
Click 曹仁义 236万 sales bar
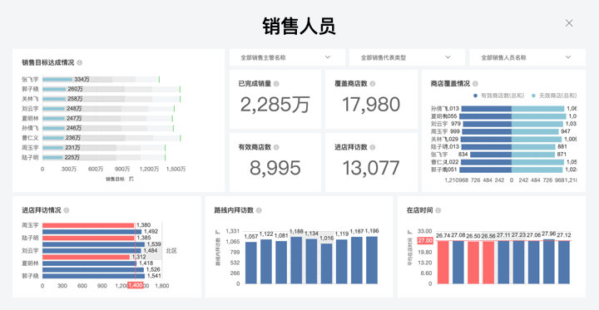(53, 138)
